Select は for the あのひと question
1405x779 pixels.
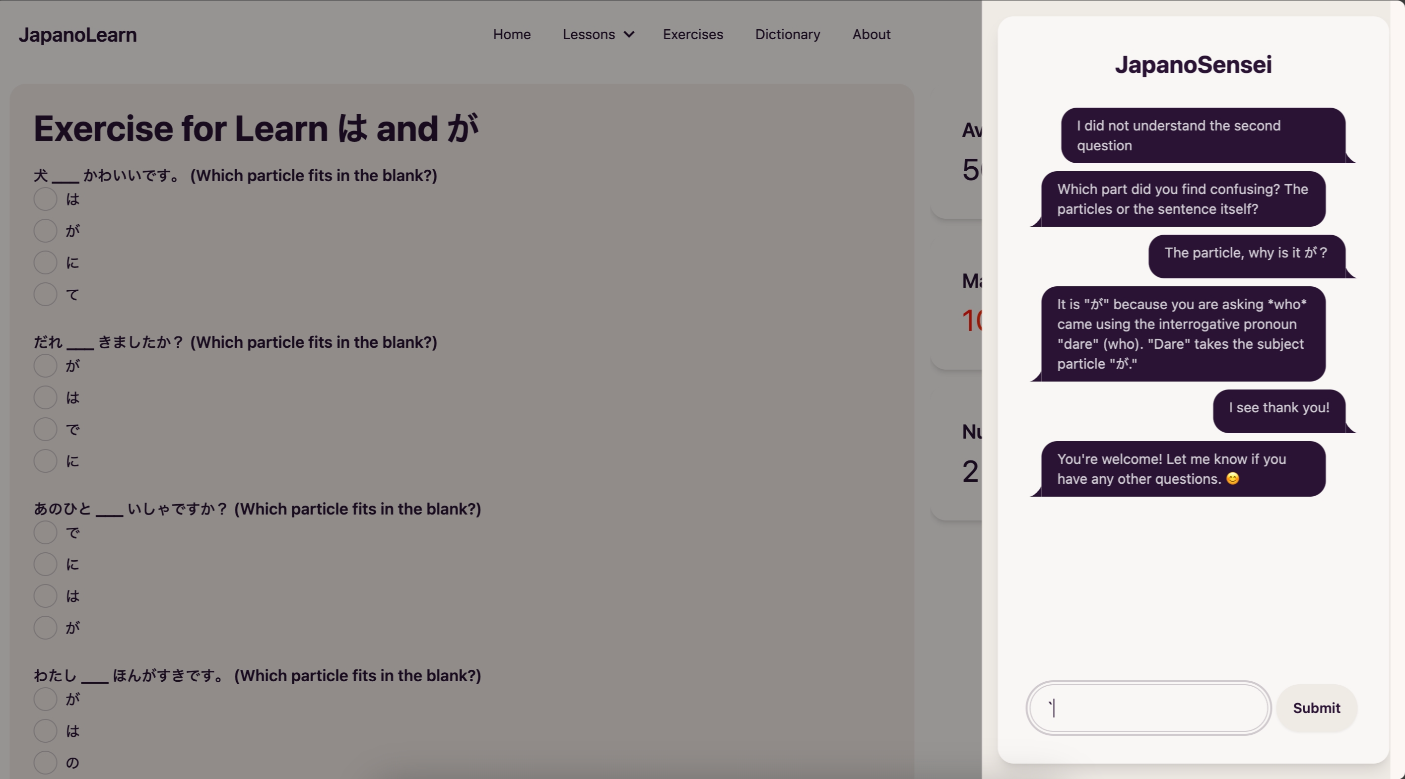tap(45, 596)
